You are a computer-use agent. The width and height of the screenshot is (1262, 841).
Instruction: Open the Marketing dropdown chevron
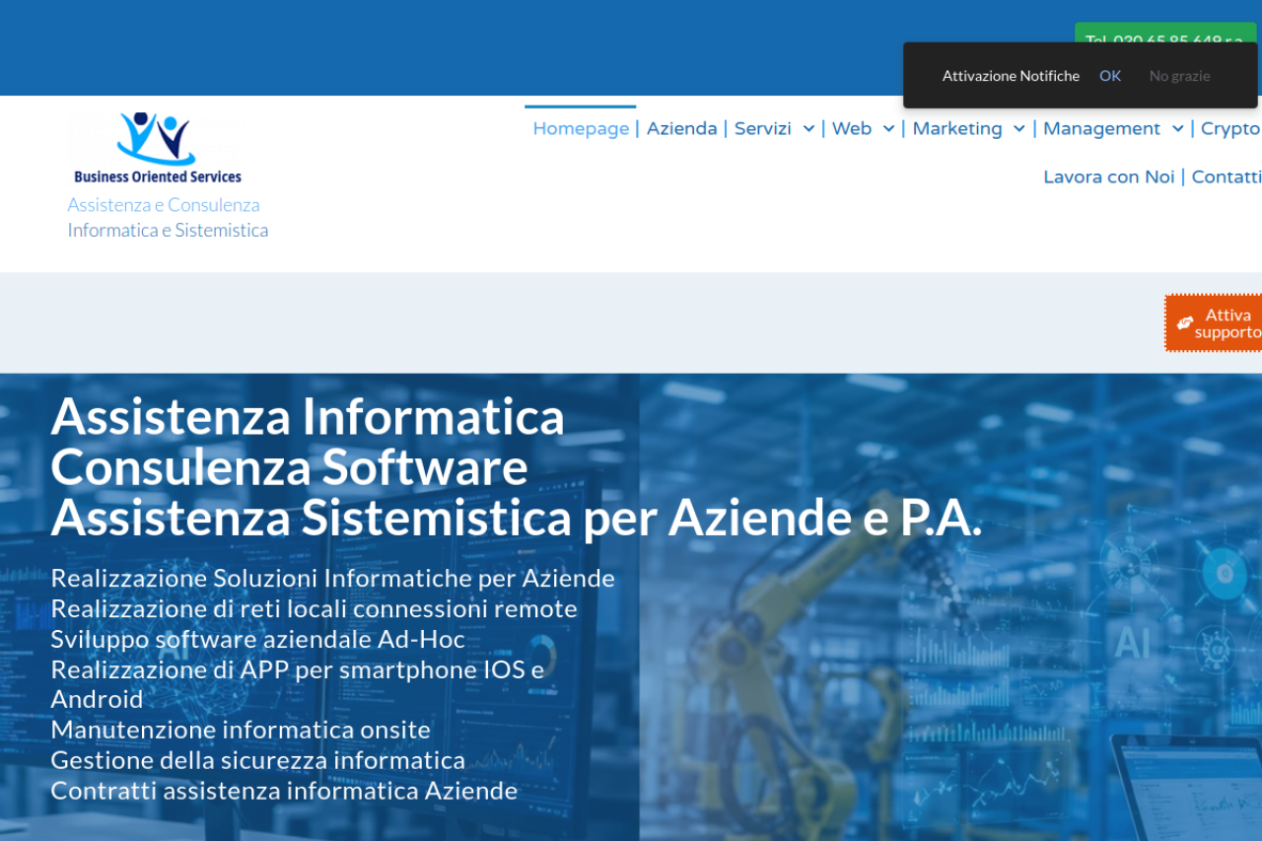(x=1018, y=129)
